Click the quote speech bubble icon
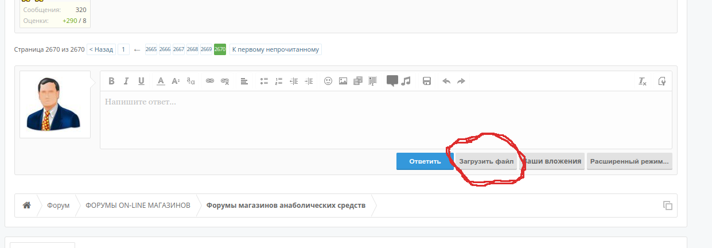The width and height of the screenshot is (712, 248). pyautogui.click(x=392, y=81)
